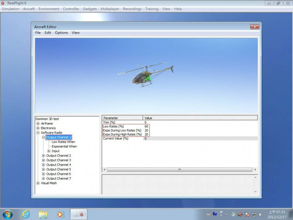This screenshot has width=293, height=220.
Task: Collapse the Output Channel 1 node
Action: pyautogui.click(x=43, y=137)
